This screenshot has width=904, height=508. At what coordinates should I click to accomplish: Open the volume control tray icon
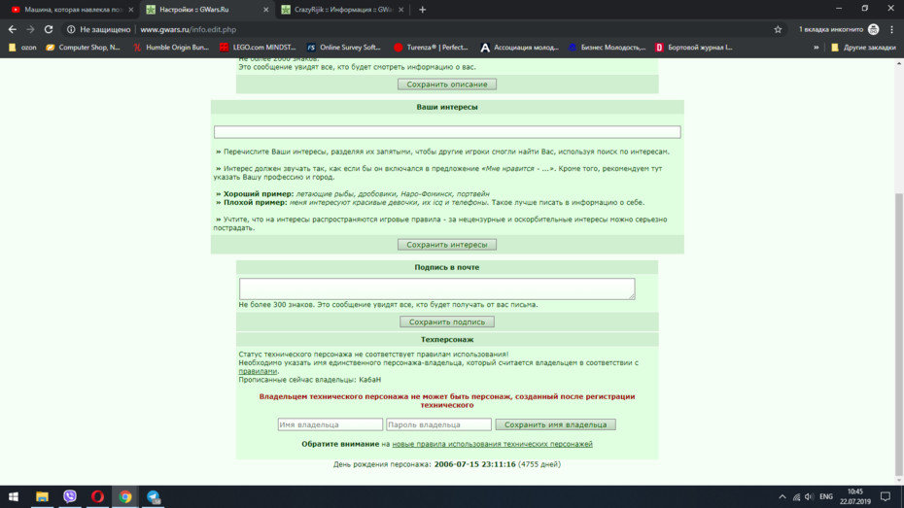click(x=810, y=496)
